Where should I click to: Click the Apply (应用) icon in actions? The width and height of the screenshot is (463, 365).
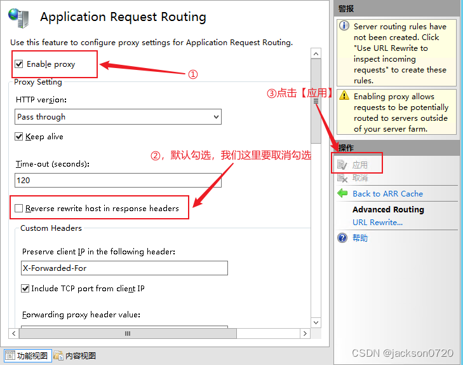(343, 165)
